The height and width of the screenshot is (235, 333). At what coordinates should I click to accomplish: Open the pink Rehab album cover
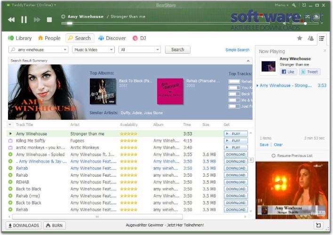point(170,92)
